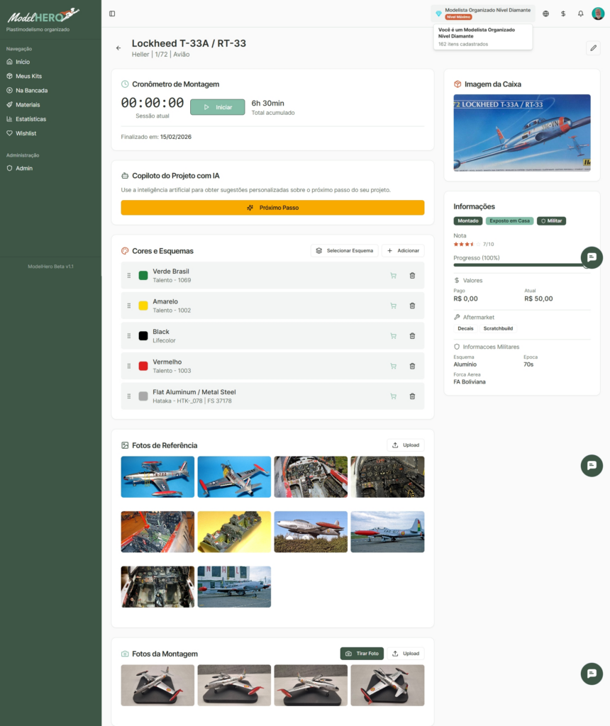Open the notifications bell
The height and width of the screenshot is (726, 610).
pos(580,13)
